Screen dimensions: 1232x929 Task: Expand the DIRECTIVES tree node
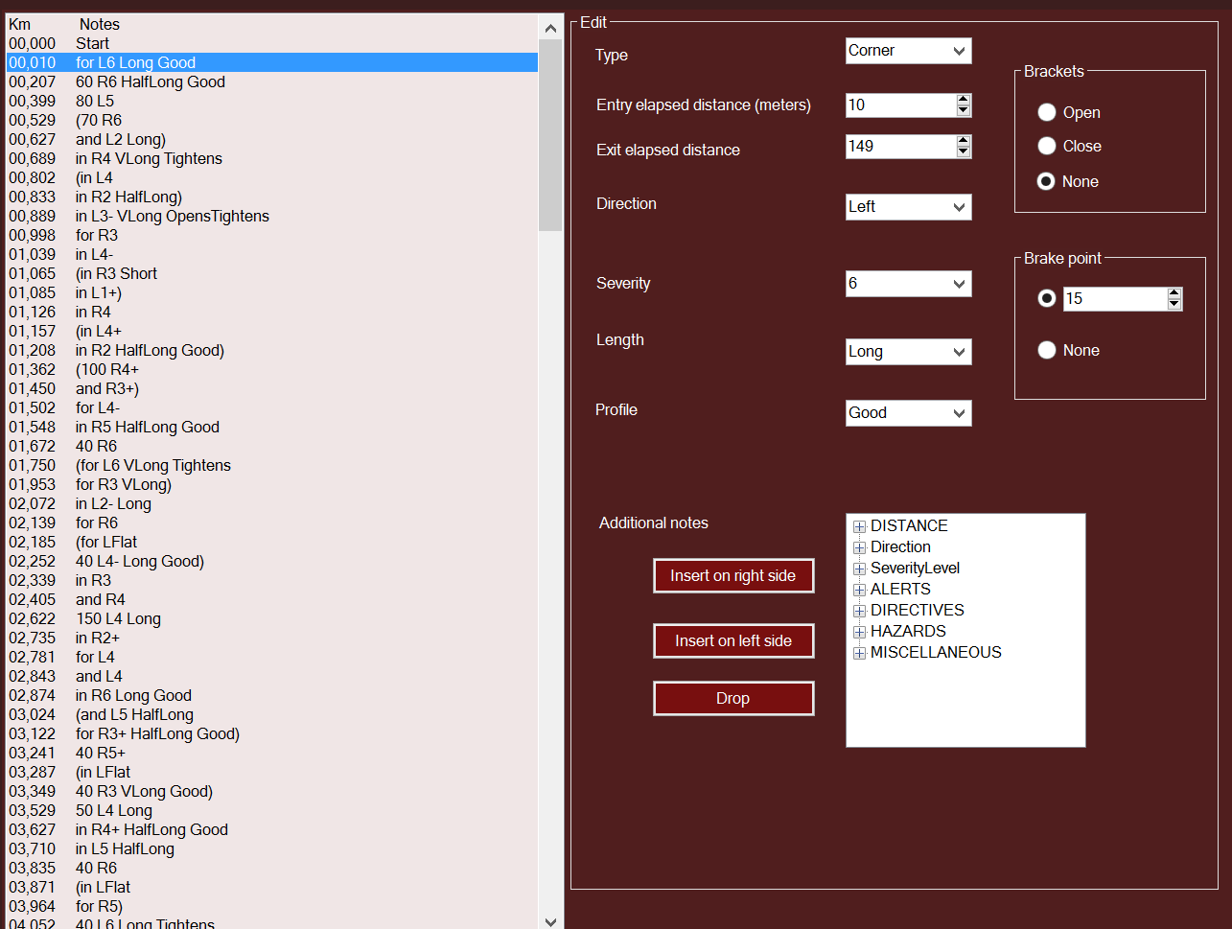tap(860, 611)
